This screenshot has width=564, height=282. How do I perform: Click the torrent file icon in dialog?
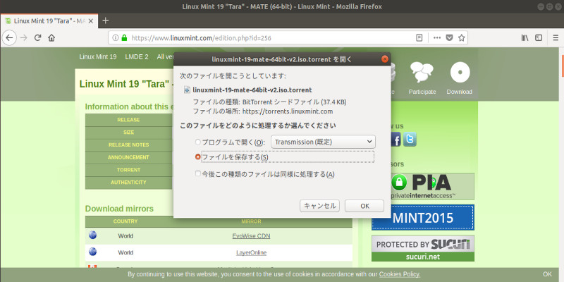tap(187, 90)
